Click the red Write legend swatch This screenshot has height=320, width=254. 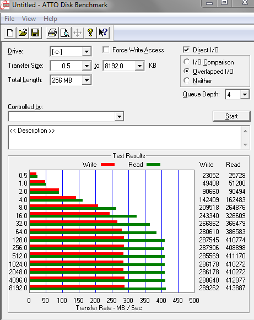pos(107,164)
